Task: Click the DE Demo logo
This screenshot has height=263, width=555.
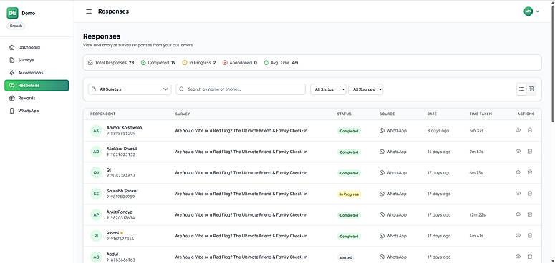Action: click(12, 13)
